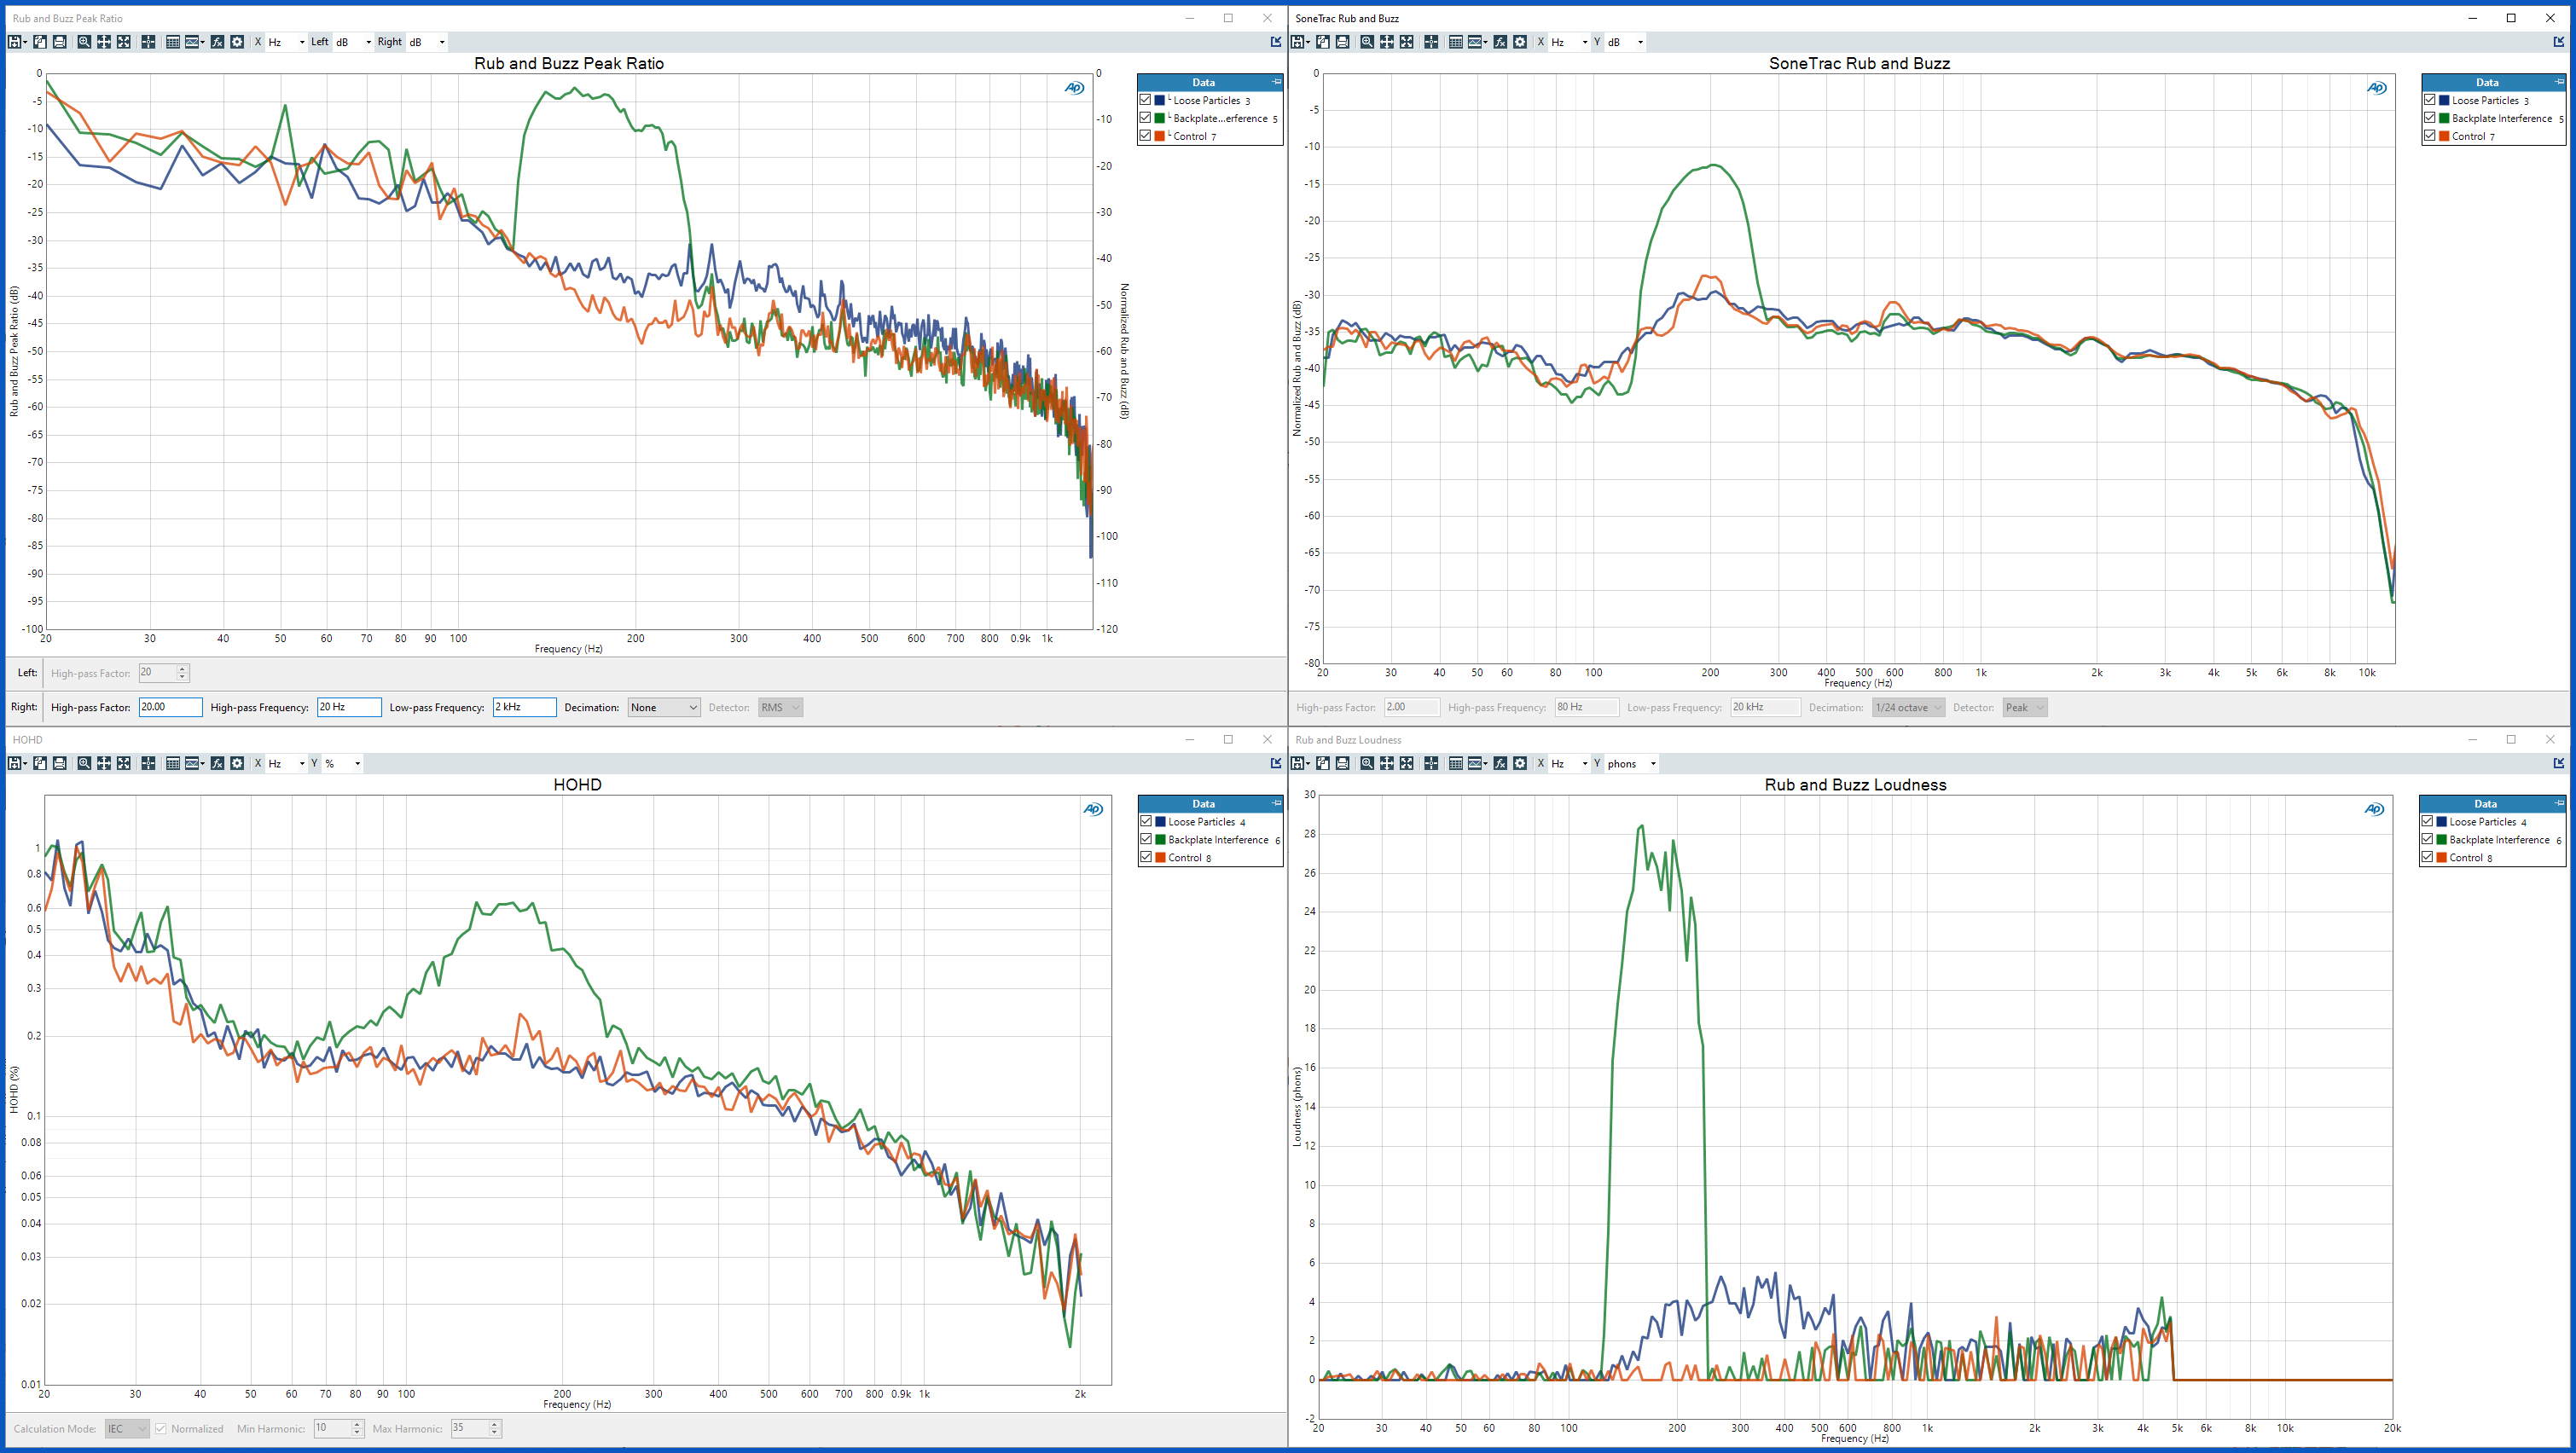Click the print icon in the SoneTrac toolbar

tap(1342, 42)
